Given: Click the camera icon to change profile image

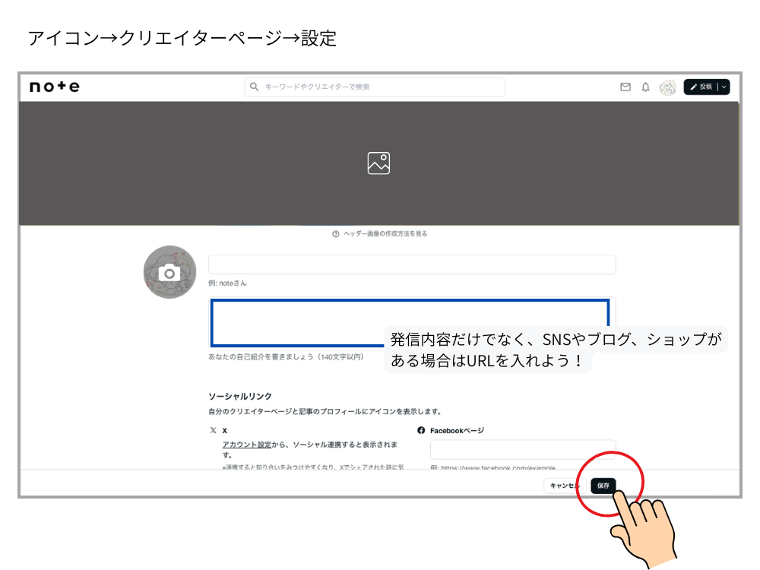Looking at the screenshot, I should pyautogui.click(x=169, y=271).
